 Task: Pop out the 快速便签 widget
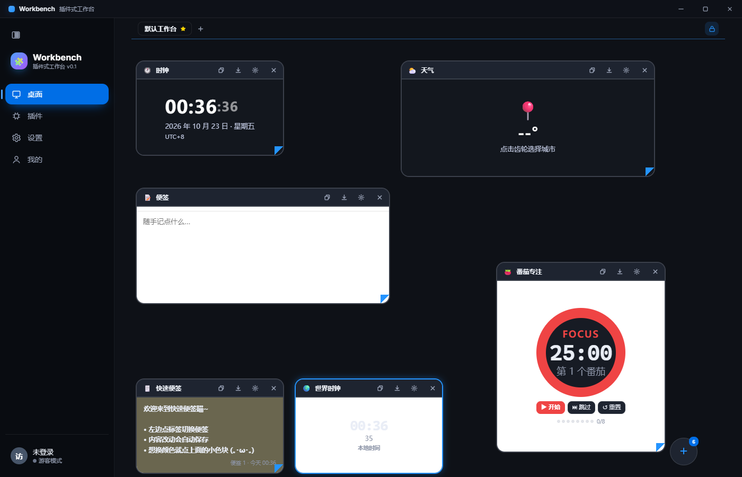221,388
